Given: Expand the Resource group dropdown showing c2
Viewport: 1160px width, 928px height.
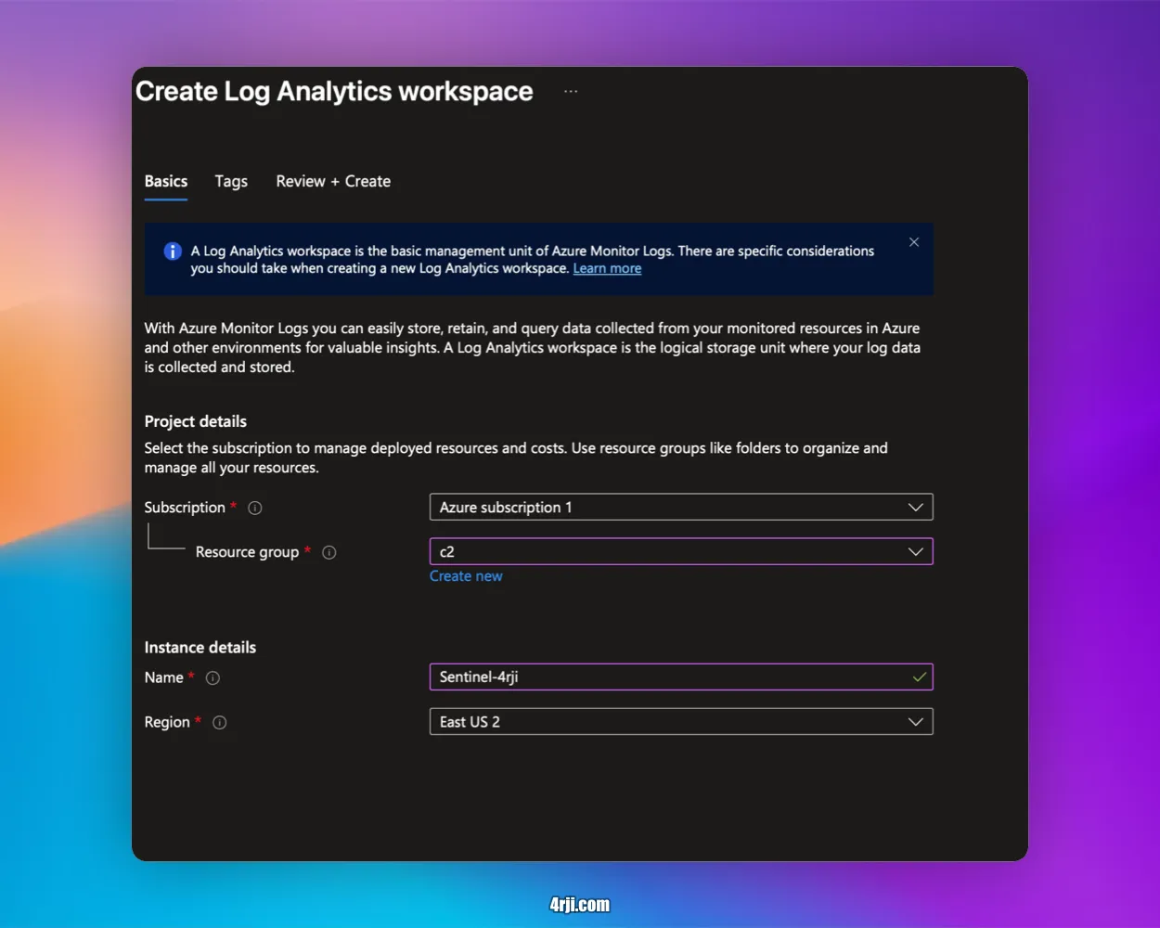Looking at the screenshot, I should 680,552.
